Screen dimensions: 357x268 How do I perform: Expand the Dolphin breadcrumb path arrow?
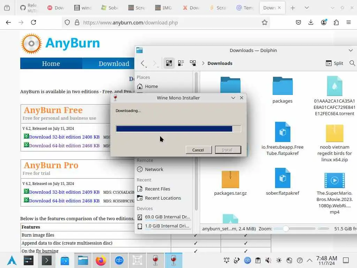pos(203,63)
